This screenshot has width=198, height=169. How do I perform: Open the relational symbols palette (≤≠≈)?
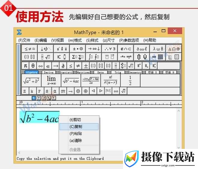[x=29, y=49]
